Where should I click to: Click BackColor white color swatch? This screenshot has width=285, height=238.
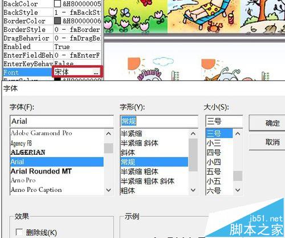click(x=58, y=3)
